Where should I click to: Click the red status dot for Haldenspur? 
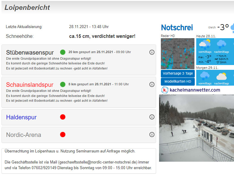coord(63,117)
